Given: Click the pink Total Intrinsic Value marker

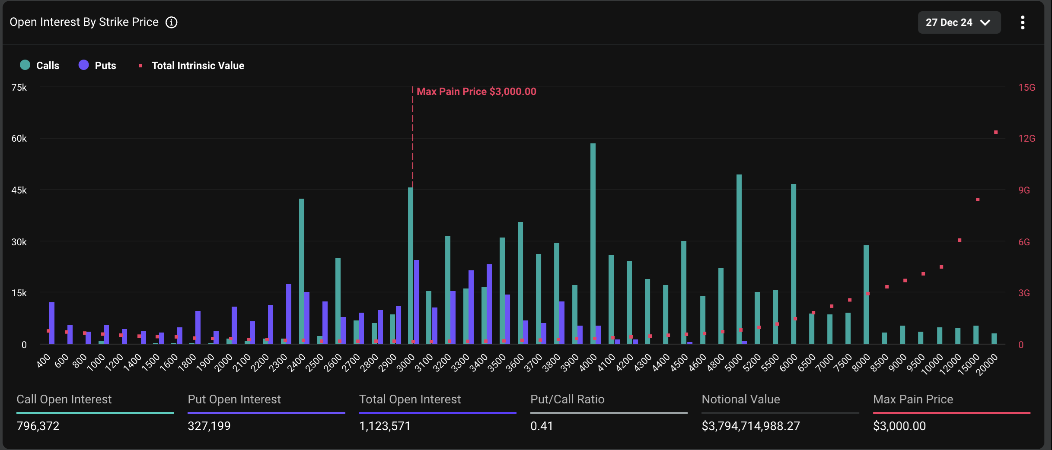Looking at the screenshot, I should point(140,65).
